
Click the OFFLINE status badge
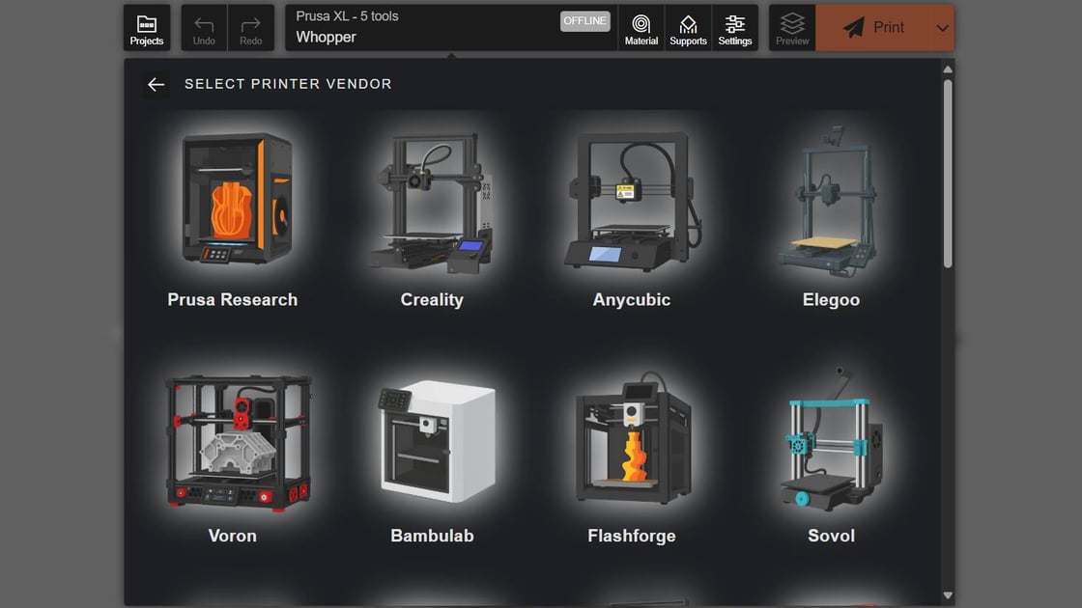584,19
